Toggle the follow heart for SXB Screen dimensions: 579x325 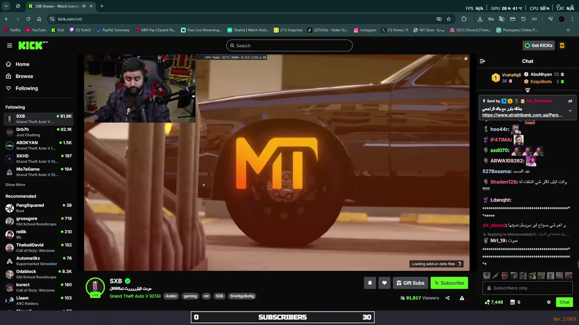click(x=384, y=283)
